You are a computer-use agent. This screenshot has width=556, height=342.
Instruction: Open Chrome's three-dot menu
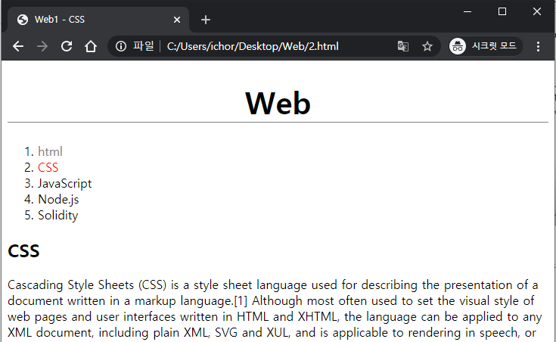[538, 46]
